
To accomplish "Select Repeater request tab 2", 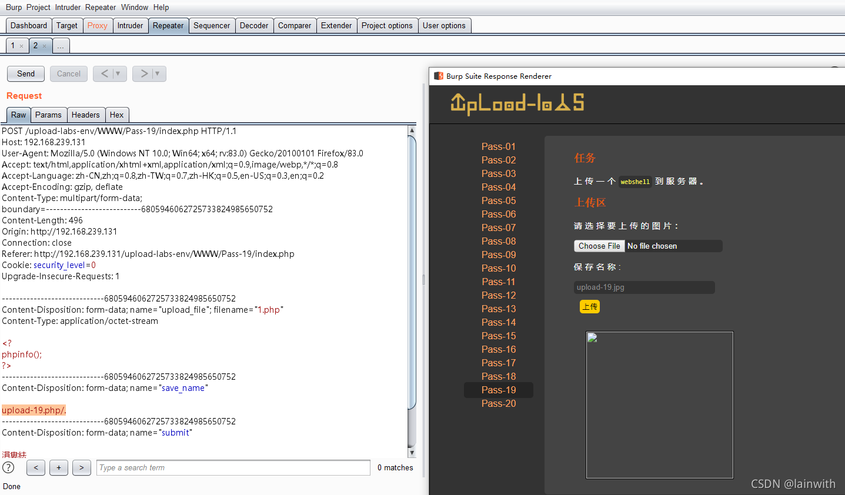I will coord(35,45).
